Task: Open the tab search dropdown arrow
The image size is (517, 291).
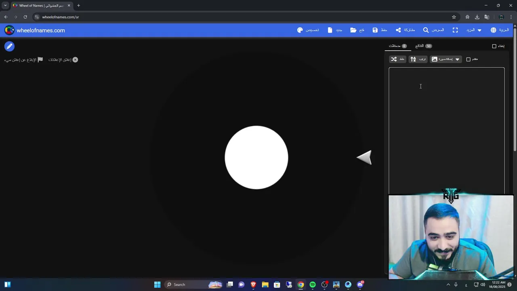Action: coord(5,6)
